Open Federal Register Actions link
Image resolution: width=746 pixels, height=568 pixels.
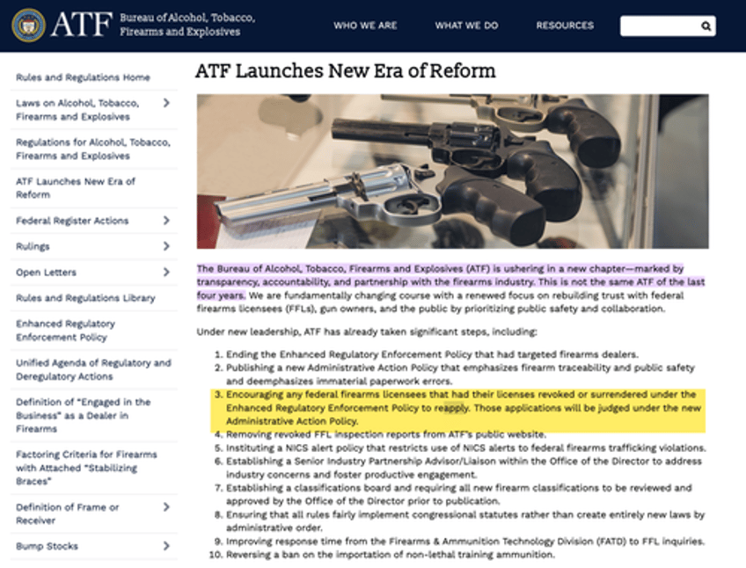[72, 221]
